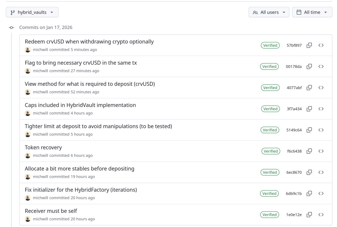Copy full SHA for commit 4077abf
The height and width of the screenshot is (227, 337).
point(309,87)
